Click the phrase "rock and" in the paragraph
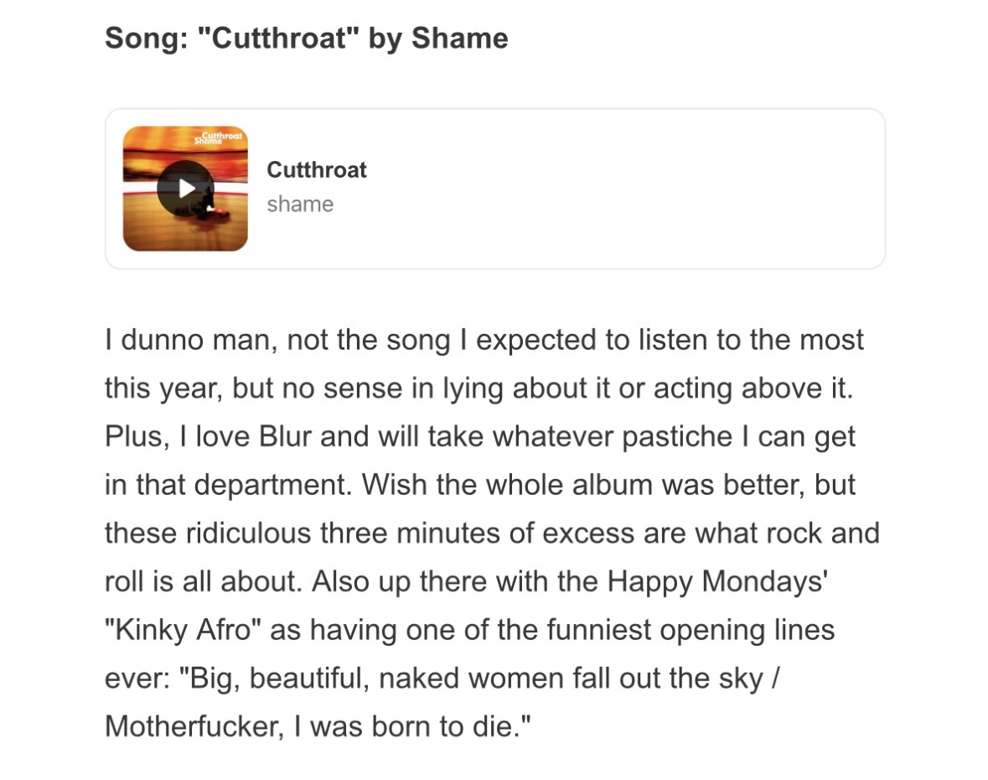Image resolution: width=988 pixels, height=780 pixels. (x=822, y=533)
